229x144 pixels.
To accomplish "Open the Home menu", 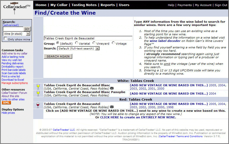I will [41, 5].
